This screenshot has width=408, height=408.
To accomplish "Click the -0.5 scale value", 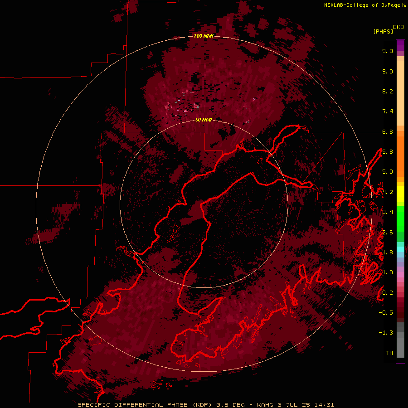I will pos(386,313).
